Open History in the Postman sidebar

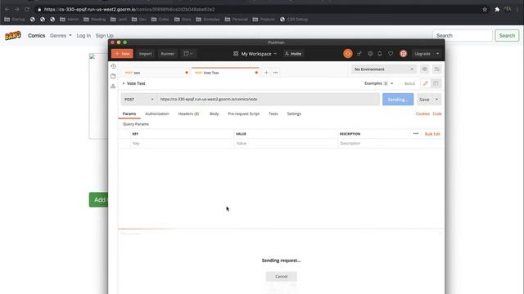(113, 66)
